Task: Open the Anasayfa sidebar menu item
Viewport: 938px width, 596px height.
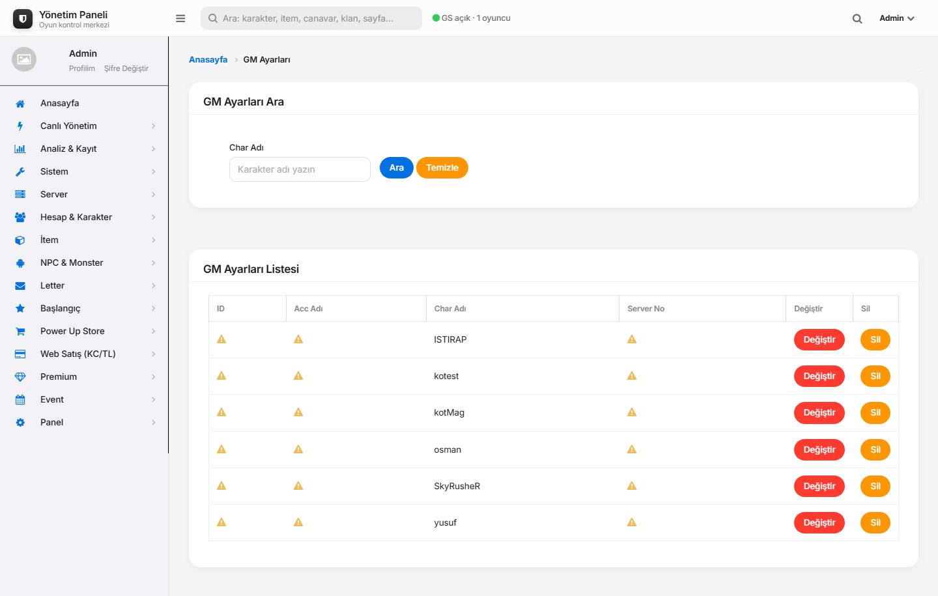Action: point(84,103)
